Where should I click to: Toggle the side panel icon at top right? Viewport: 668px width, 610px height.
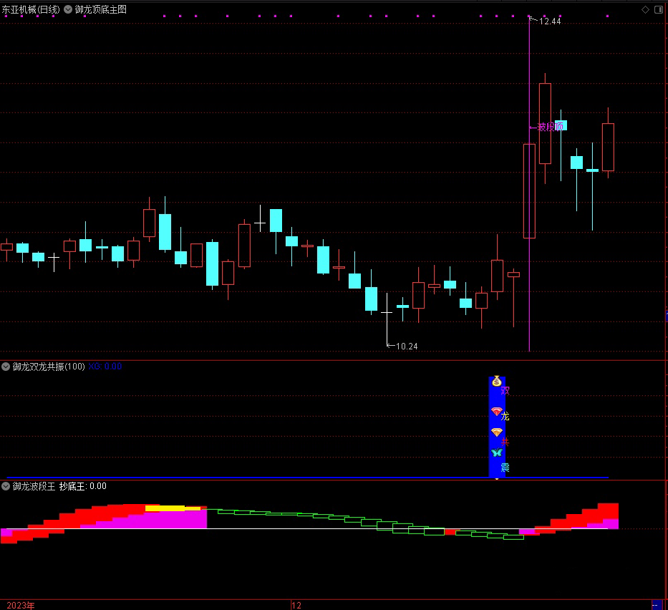tap(659, 9)
